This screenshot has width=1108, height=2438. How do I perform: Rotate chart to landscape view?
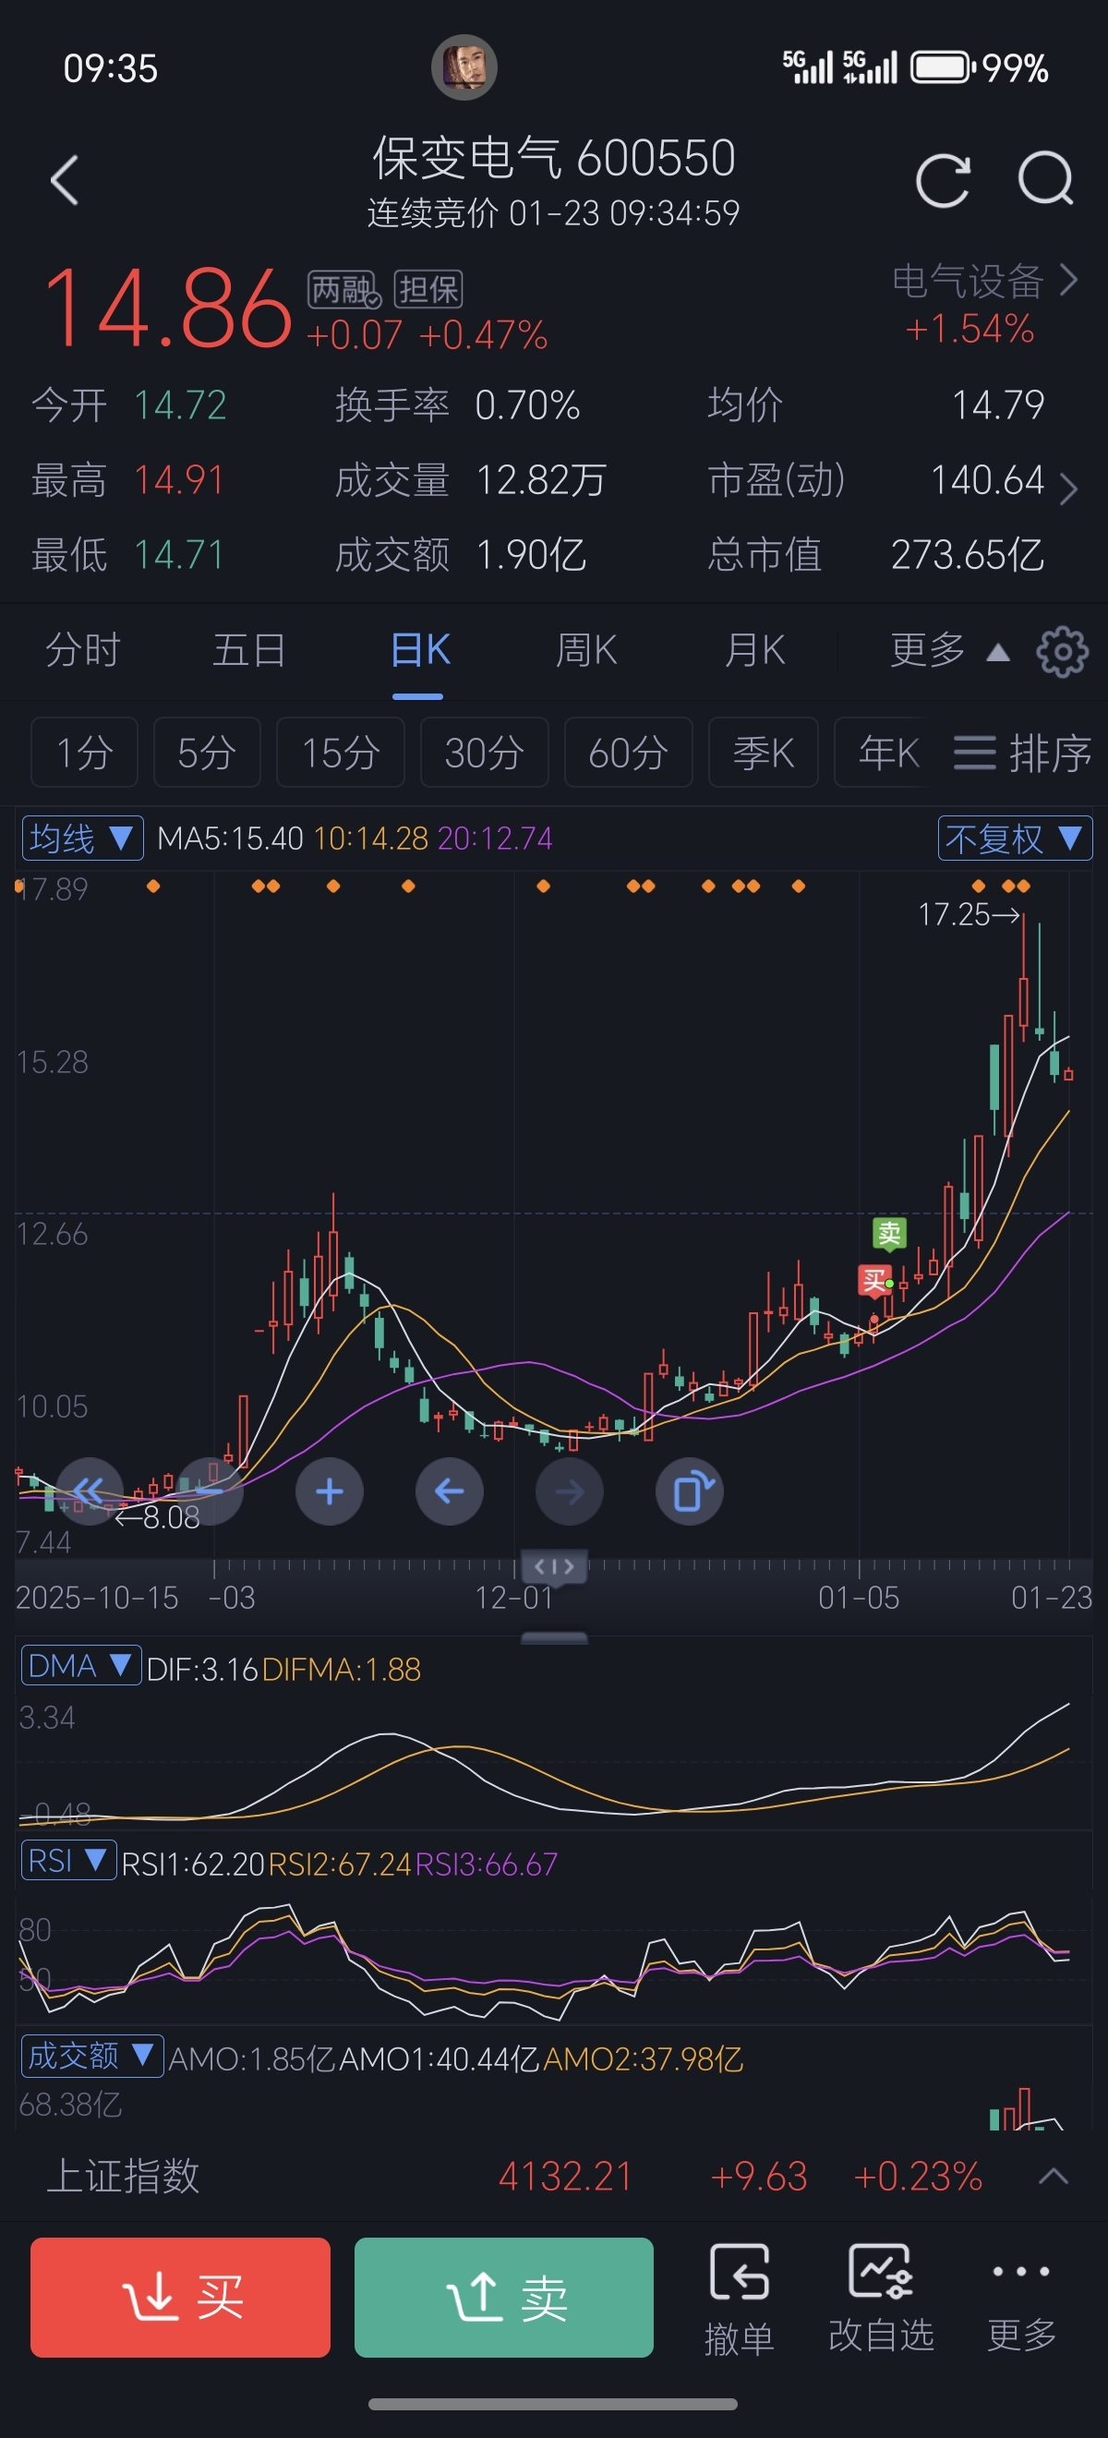690,1491
